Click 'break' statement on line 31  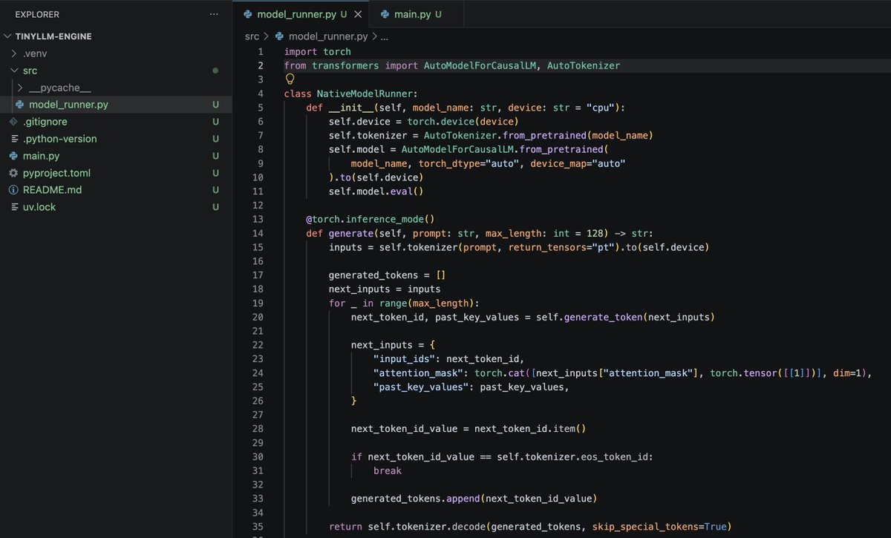click(388, 471)
